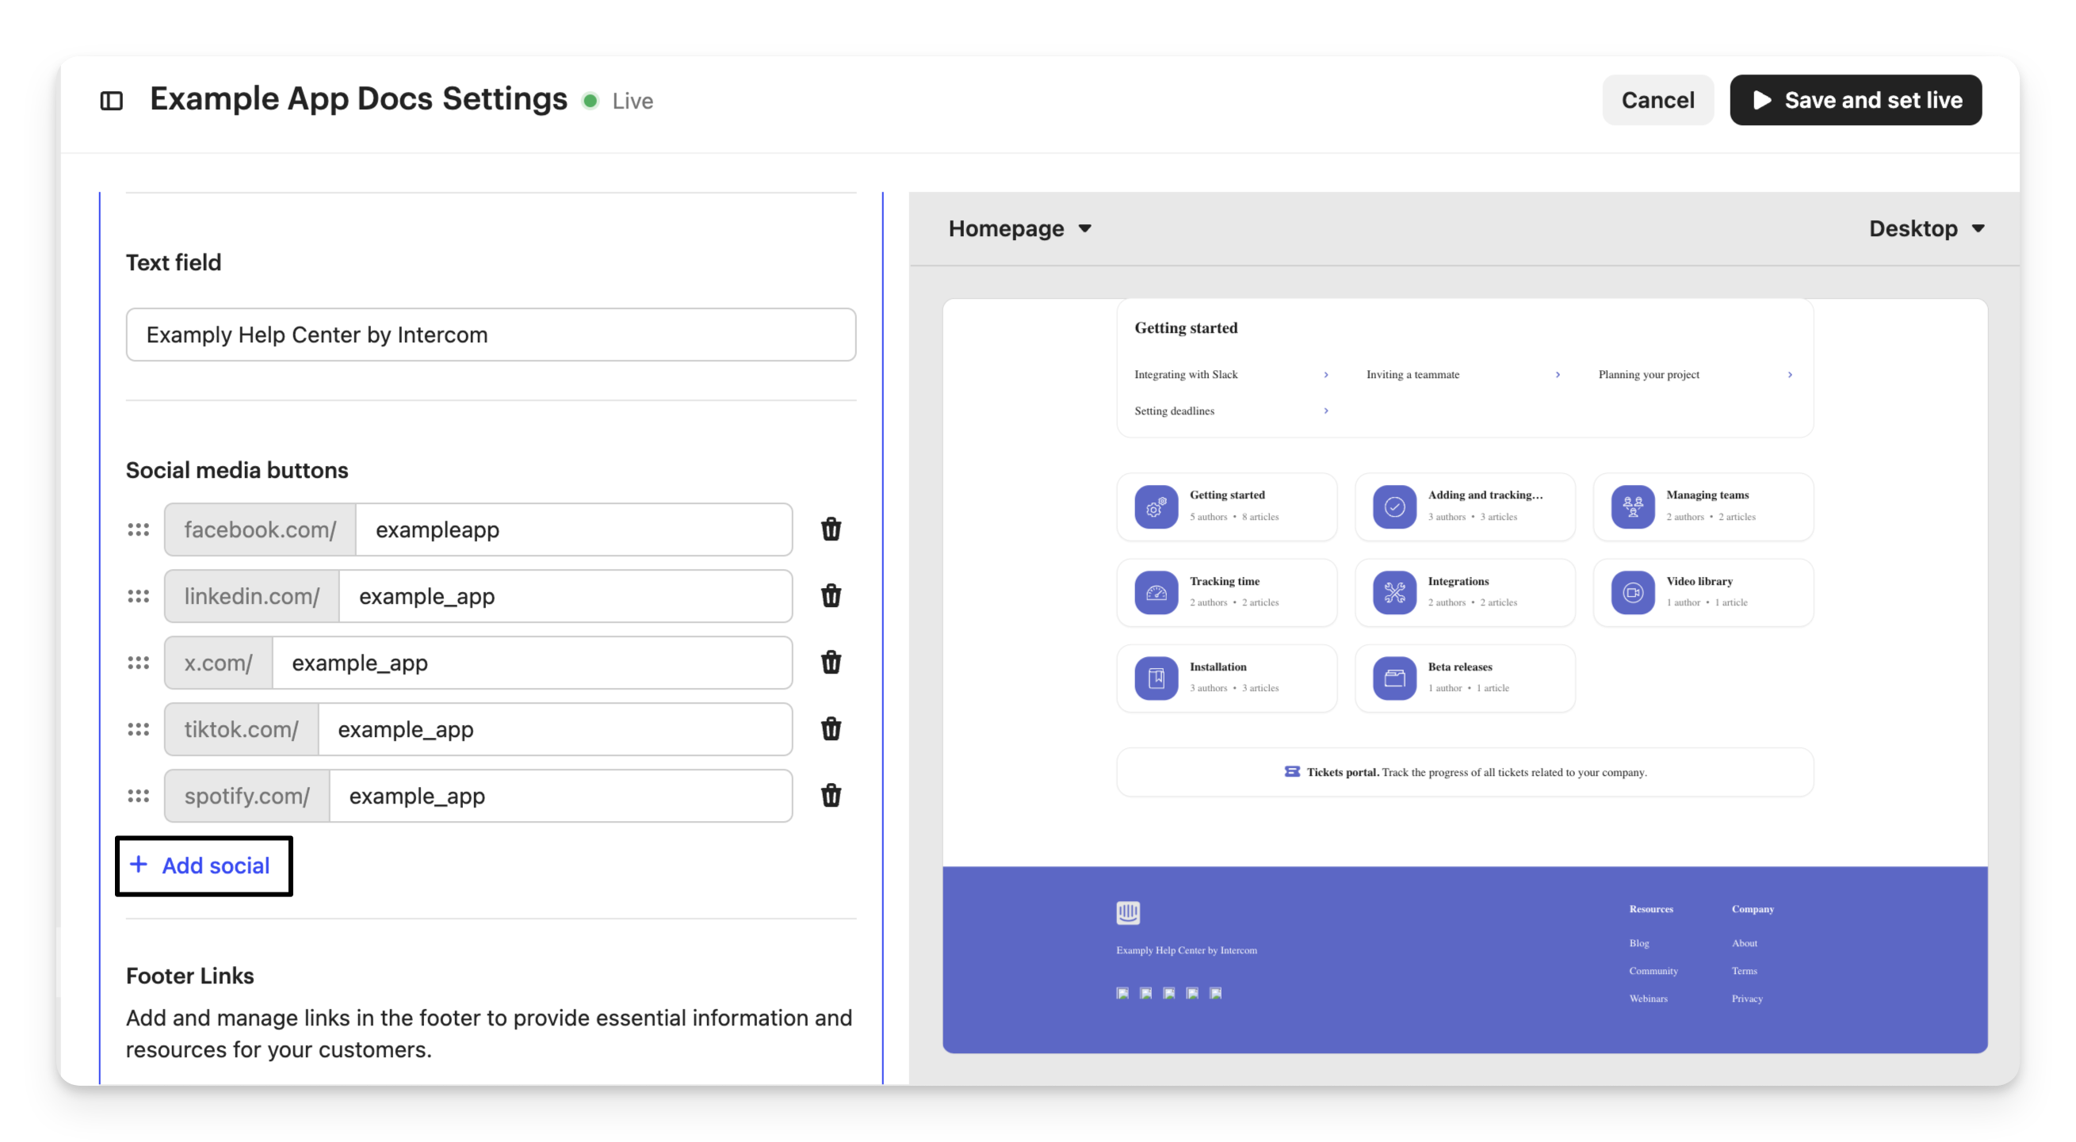Open the Beta releases collection card
Viewport: 2076px width, 1142px height.
(x=1464, y=678)
